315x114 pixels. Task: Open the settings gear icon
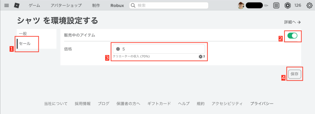[x=309, y=6]
